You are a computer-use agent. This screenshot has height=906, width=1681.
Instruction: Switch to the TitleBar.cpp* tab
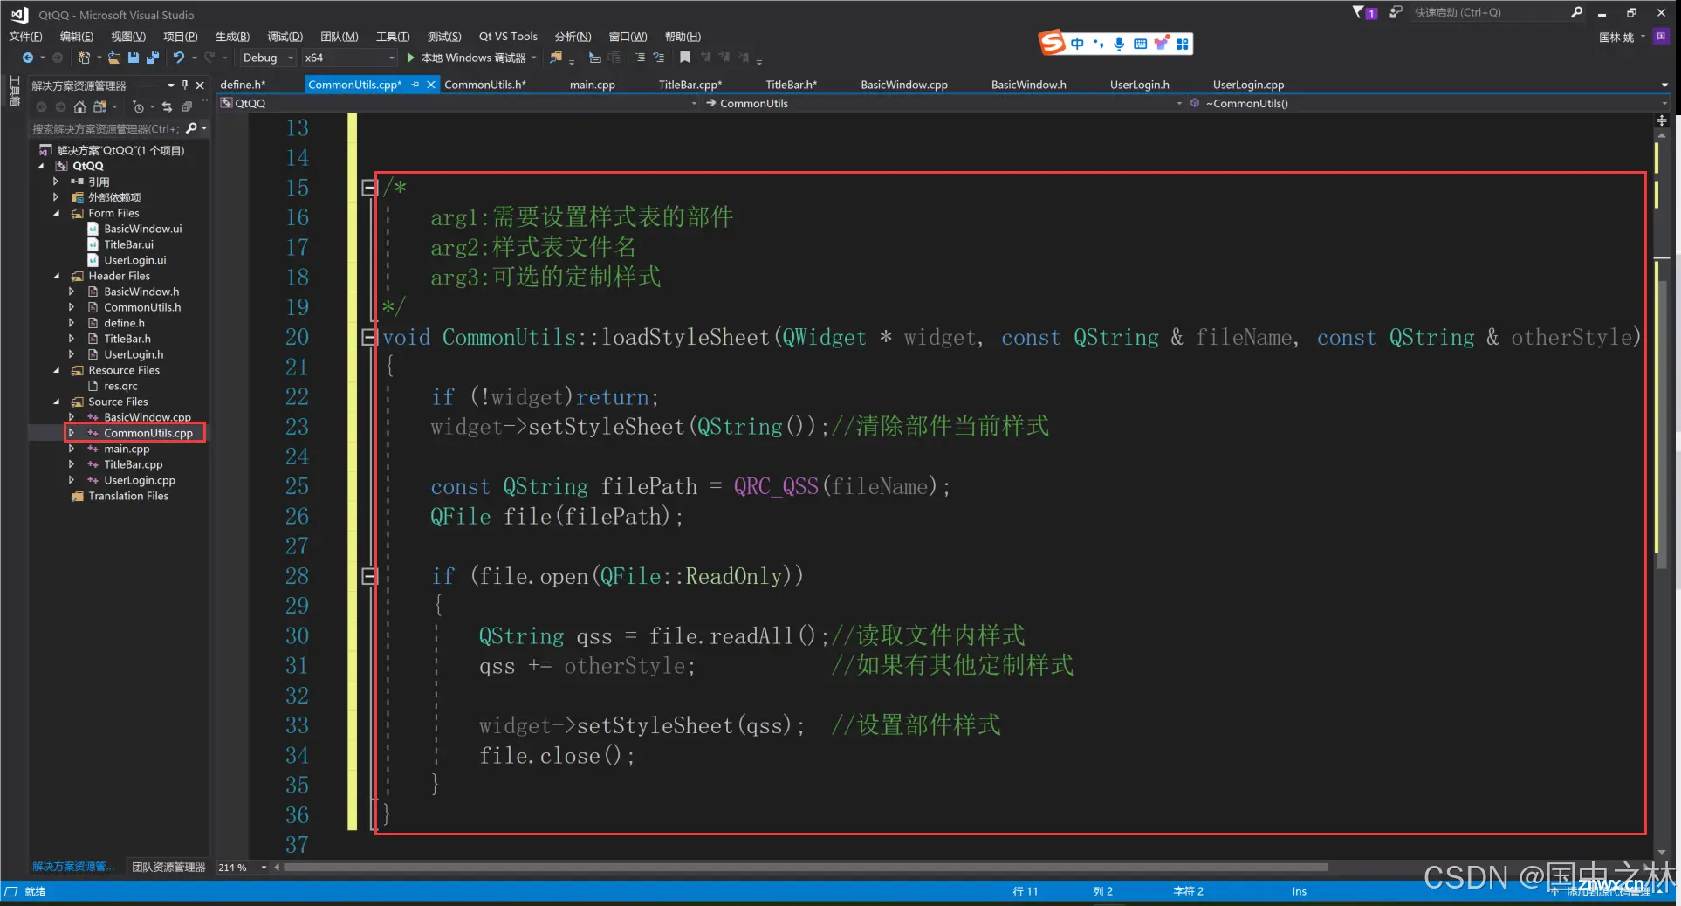(x=690, y=85)
